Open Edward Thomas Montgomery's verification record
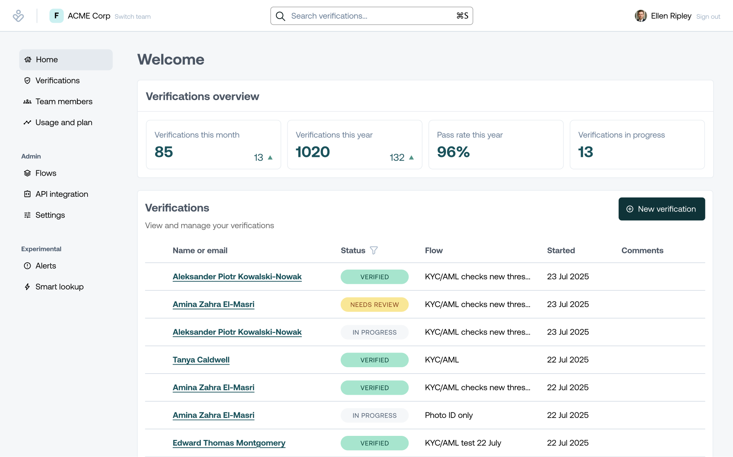The width and height of the screenshot is (733, 457). [x=229, y=443]
